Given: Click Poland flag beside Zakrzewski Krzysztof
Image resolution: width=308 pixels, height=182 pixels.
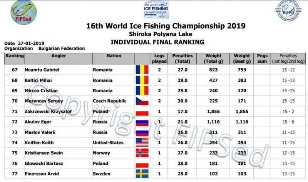Looking at the screenshot, I should point(142,112).
